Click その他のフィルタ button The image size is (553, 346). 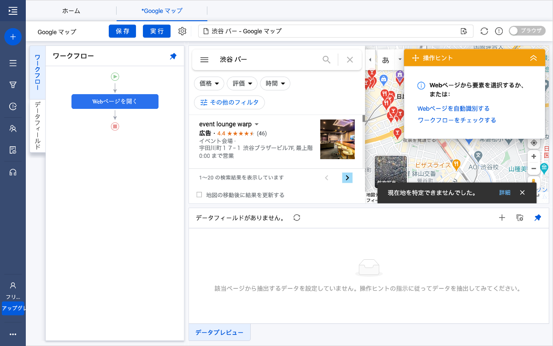229,102
